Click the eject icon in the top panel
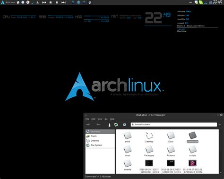 [37, 2]
